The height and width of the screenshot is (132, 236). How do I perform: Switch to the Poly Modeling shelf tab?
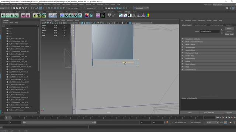coord(21,12)
